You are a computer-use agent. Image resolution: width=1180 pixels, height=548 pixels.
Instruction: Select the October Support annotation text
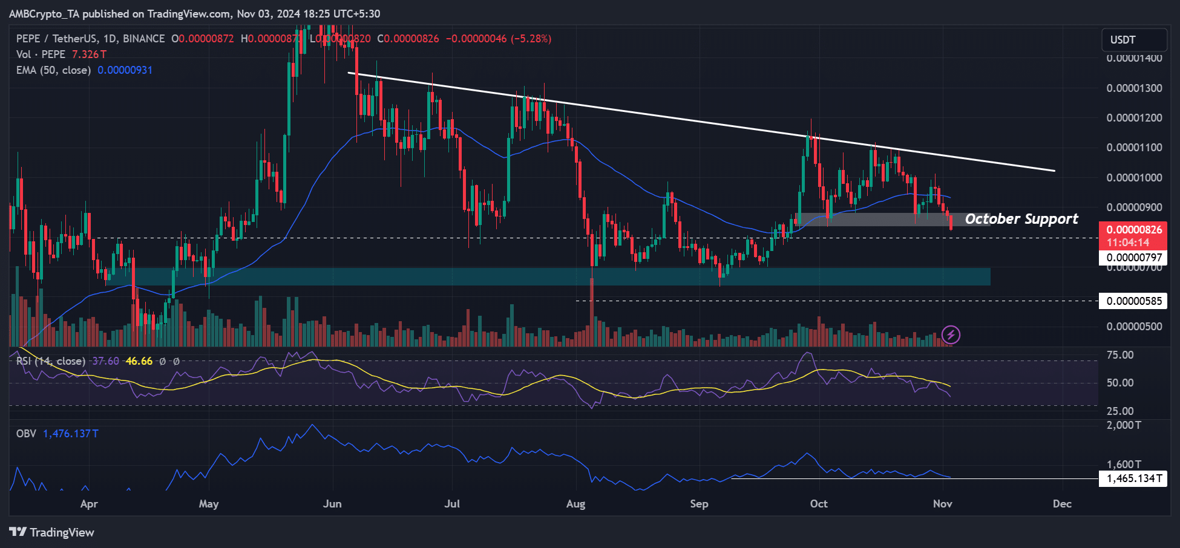[1021, 219]
